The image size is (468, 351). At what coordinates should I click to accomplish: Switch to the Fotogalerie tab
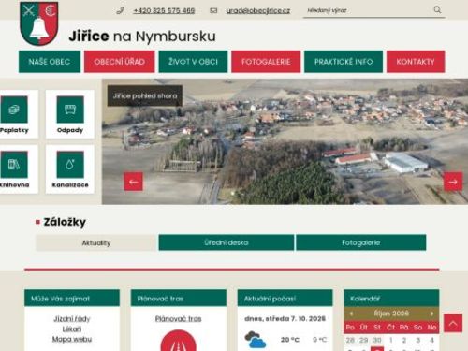(361, 242)
